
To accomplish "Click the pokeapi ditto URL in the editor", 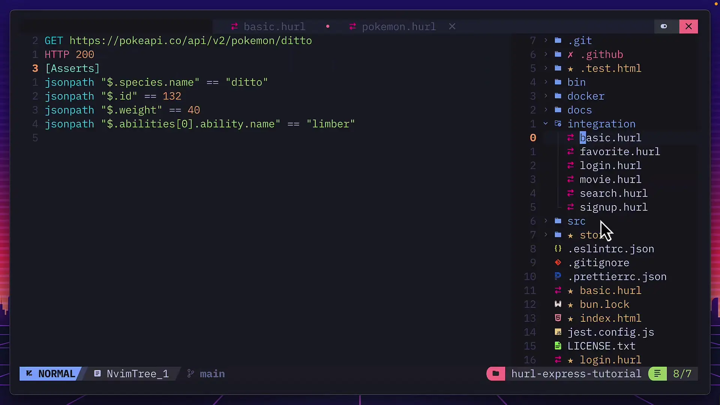I will tap(190, 40).
